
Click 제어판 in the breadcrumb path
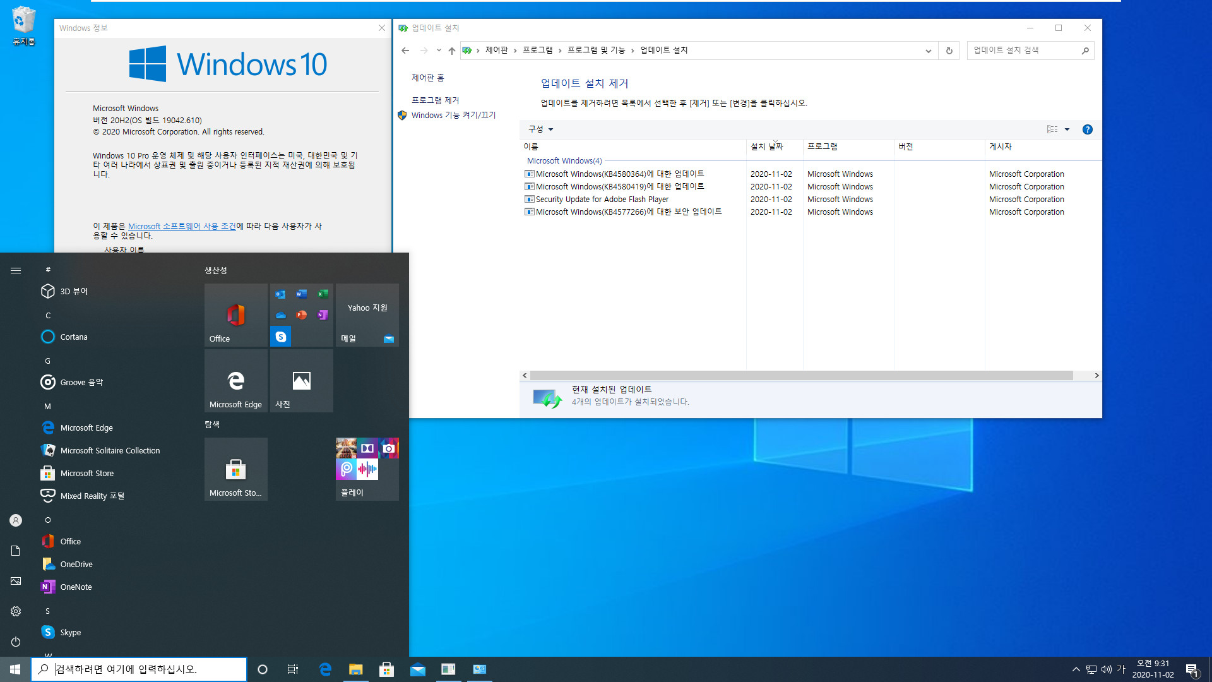coord(497,50)
